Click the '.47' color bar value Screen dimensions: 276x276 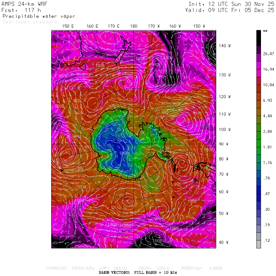point(267,194)
